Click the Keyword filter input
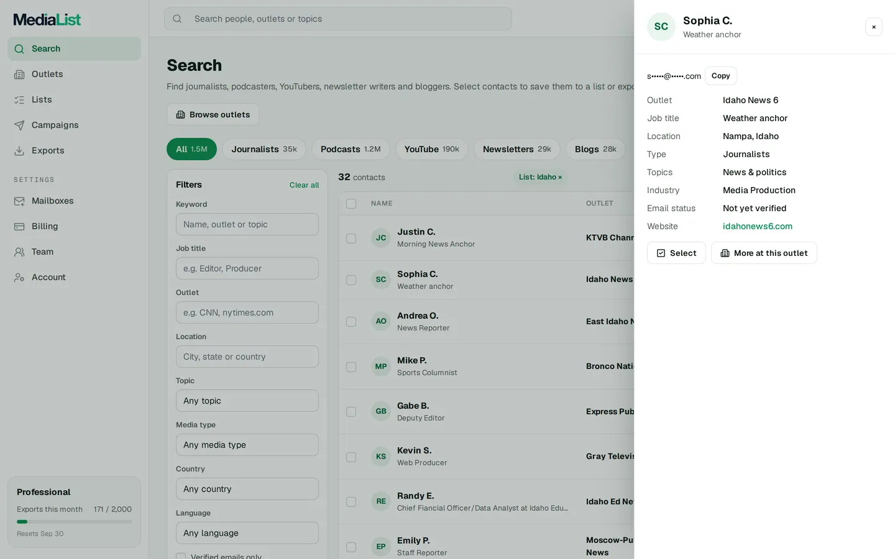This screenshot has height=559, width=895. coord(247,224)
